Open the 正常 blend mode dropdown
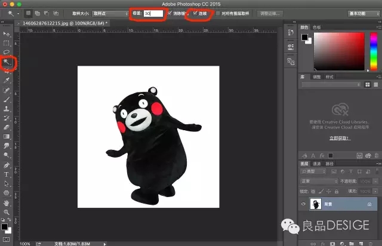382x246 pixels. pos(318,181)
